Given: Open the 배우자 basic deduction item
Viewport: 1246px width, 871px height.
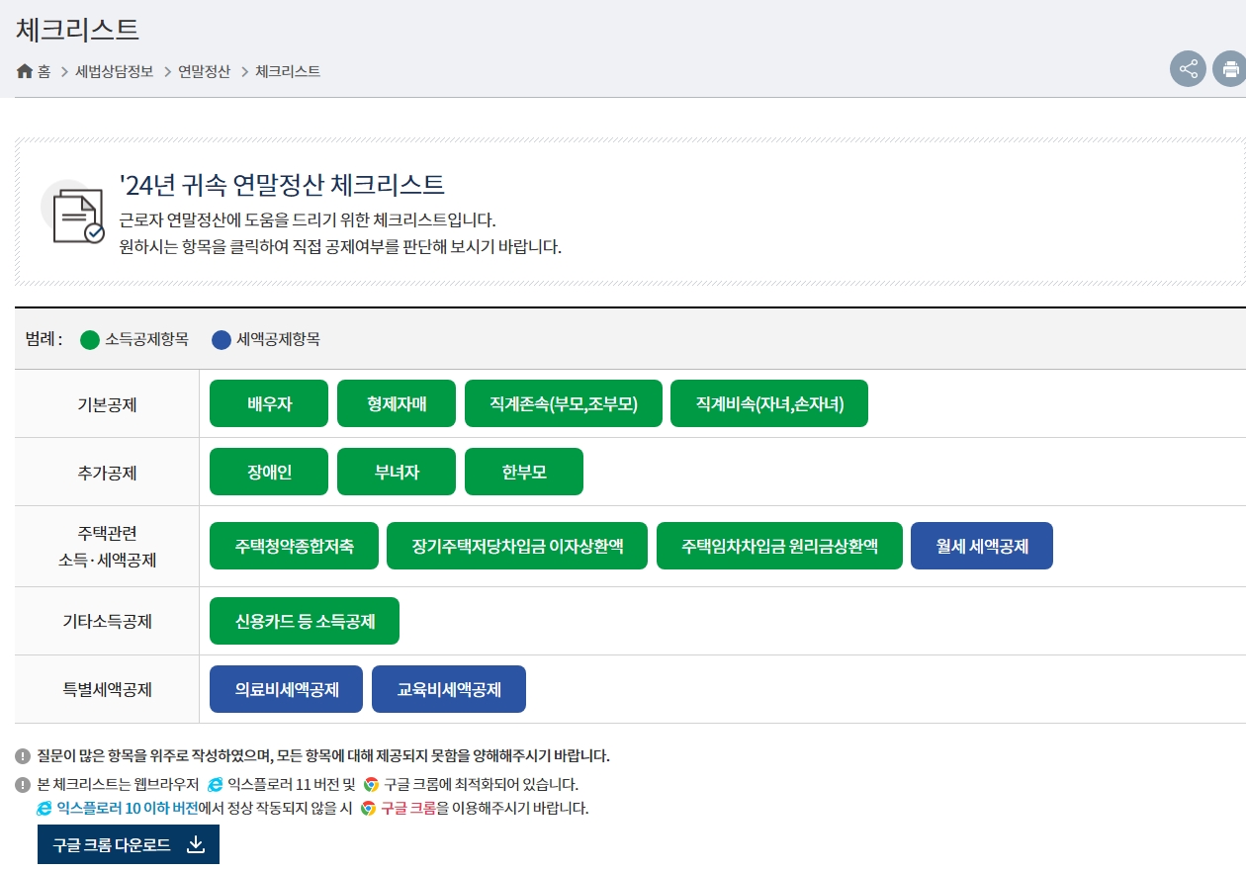Looking at the screenshot, I should pyautogui.click(x=268, y=403).
